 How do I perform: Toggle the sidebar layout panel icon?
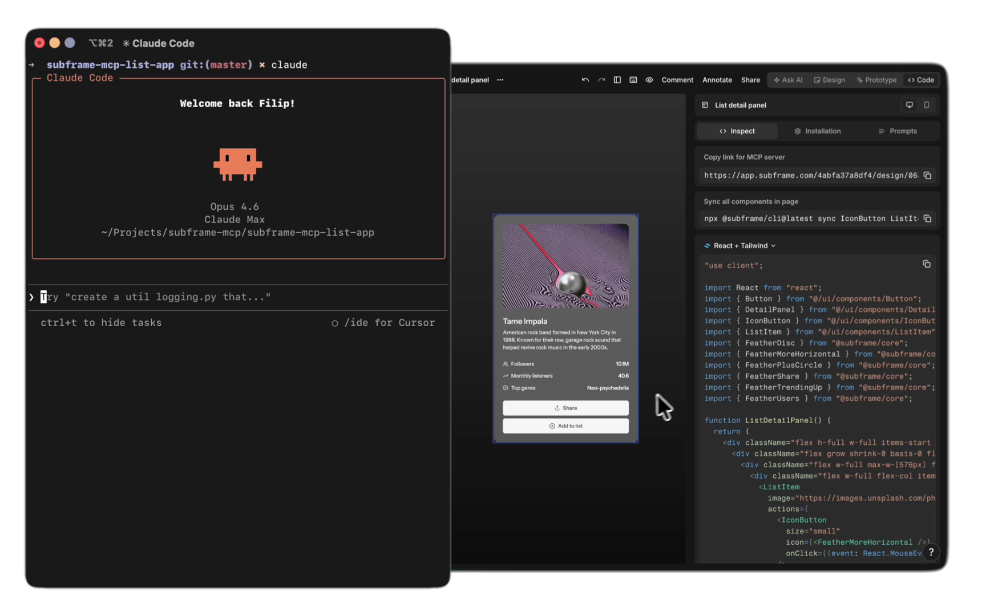pos(617,80)
